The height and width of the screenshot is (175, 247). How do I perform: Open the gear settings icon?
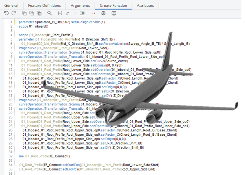click(103, 13)
